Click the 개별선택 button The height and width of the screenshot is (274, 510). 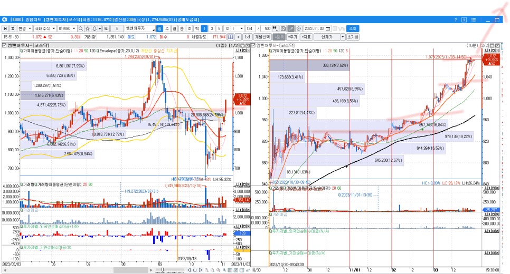click(x=262, y=37)
